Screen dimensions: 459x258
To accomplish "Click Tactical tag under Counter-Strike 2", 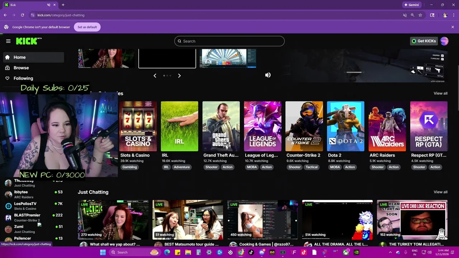I will pos(312,167).
